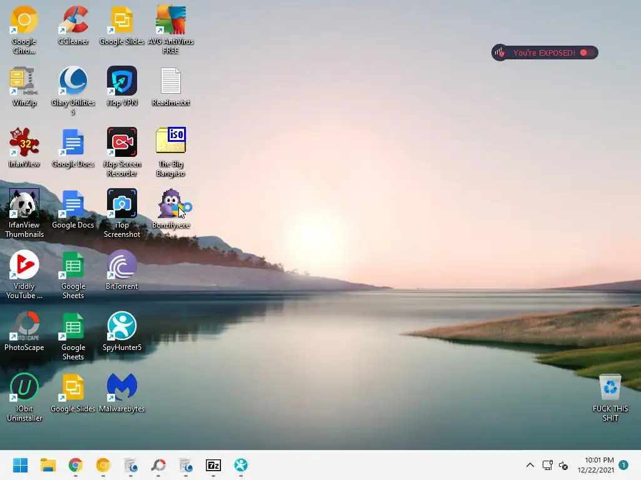Open File Explorer from the taskbar
The height and width of the screenshot is (480, 641).
(48, 465)
